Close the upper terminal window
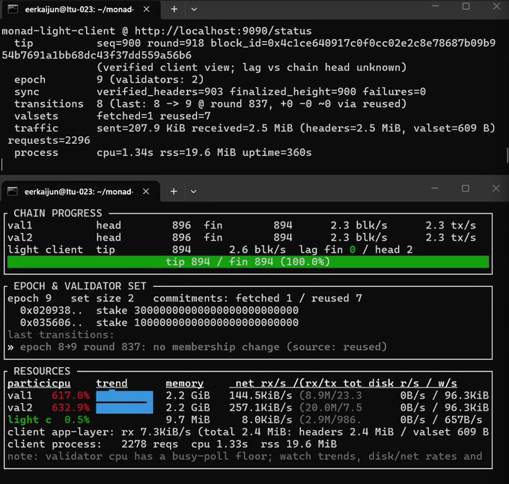This screenshot has width=509, height=484. 497,6
